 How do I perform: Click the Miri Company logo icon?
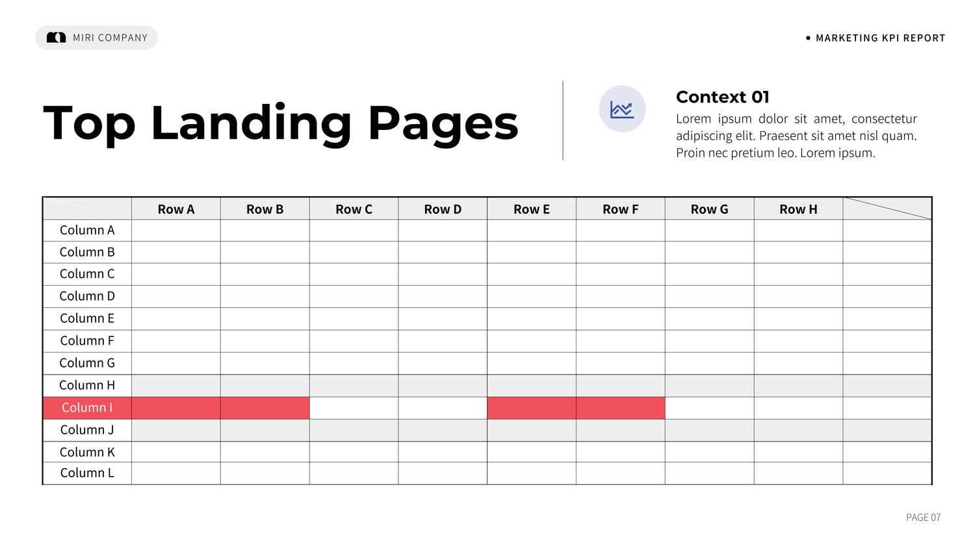[57, 38]
